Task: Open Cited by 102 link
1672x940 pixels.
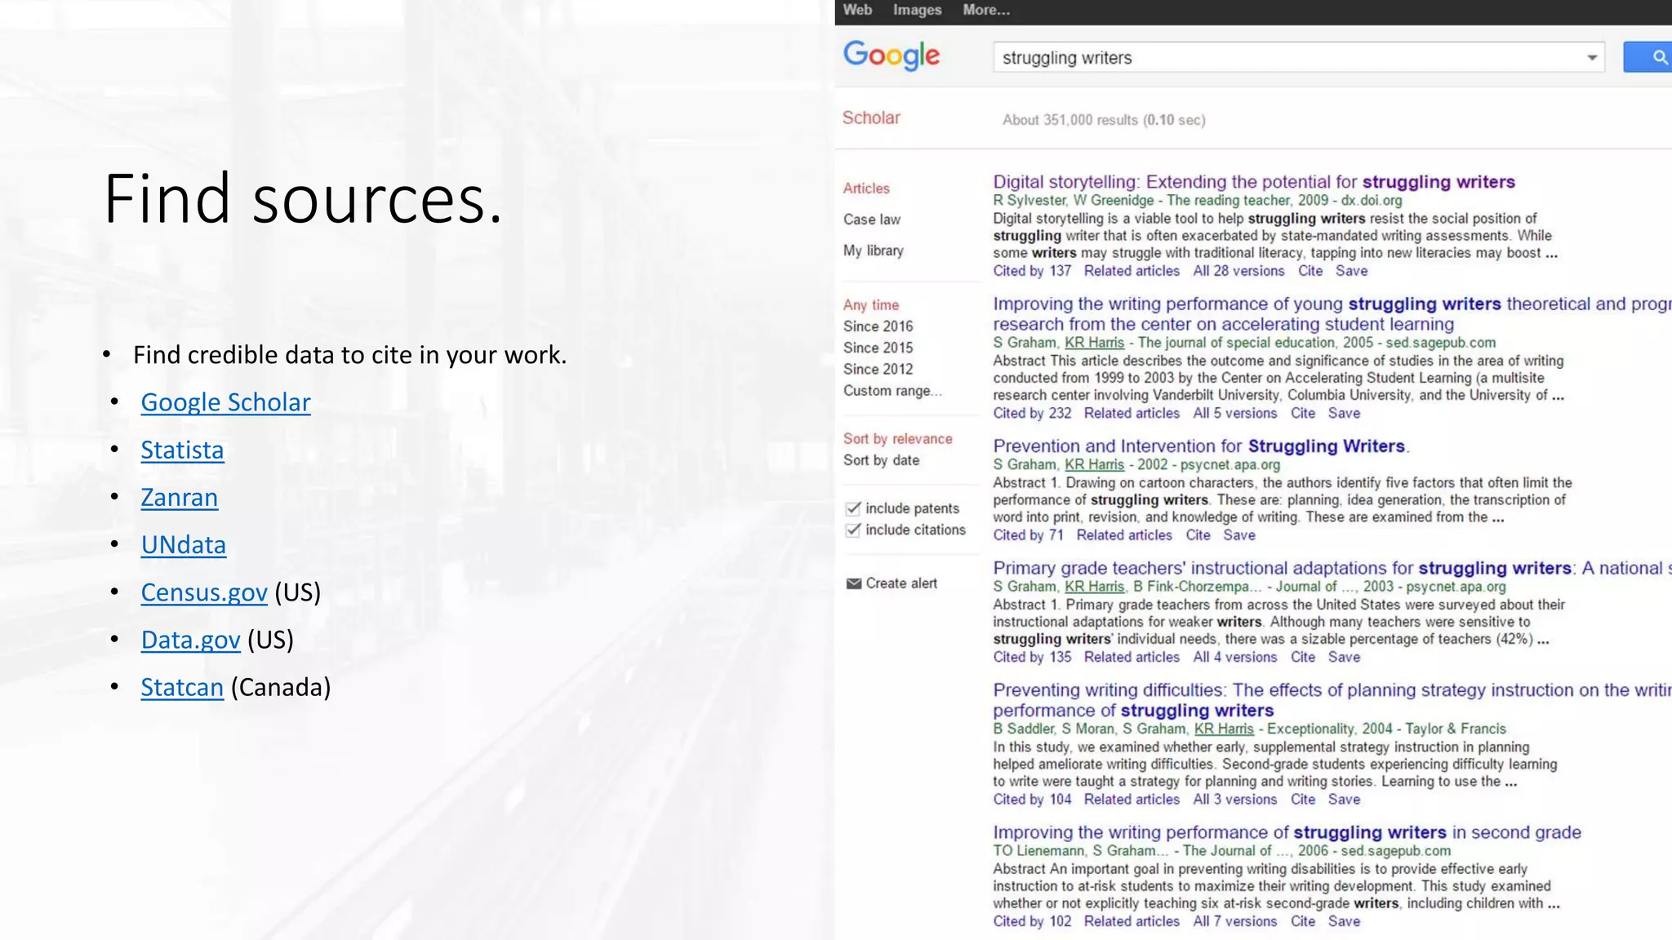Action: coord(1032,921)
